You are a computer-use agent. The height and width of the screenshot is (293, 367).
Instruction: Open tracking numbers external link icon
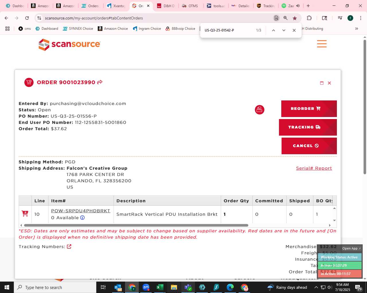pos(69,247)
